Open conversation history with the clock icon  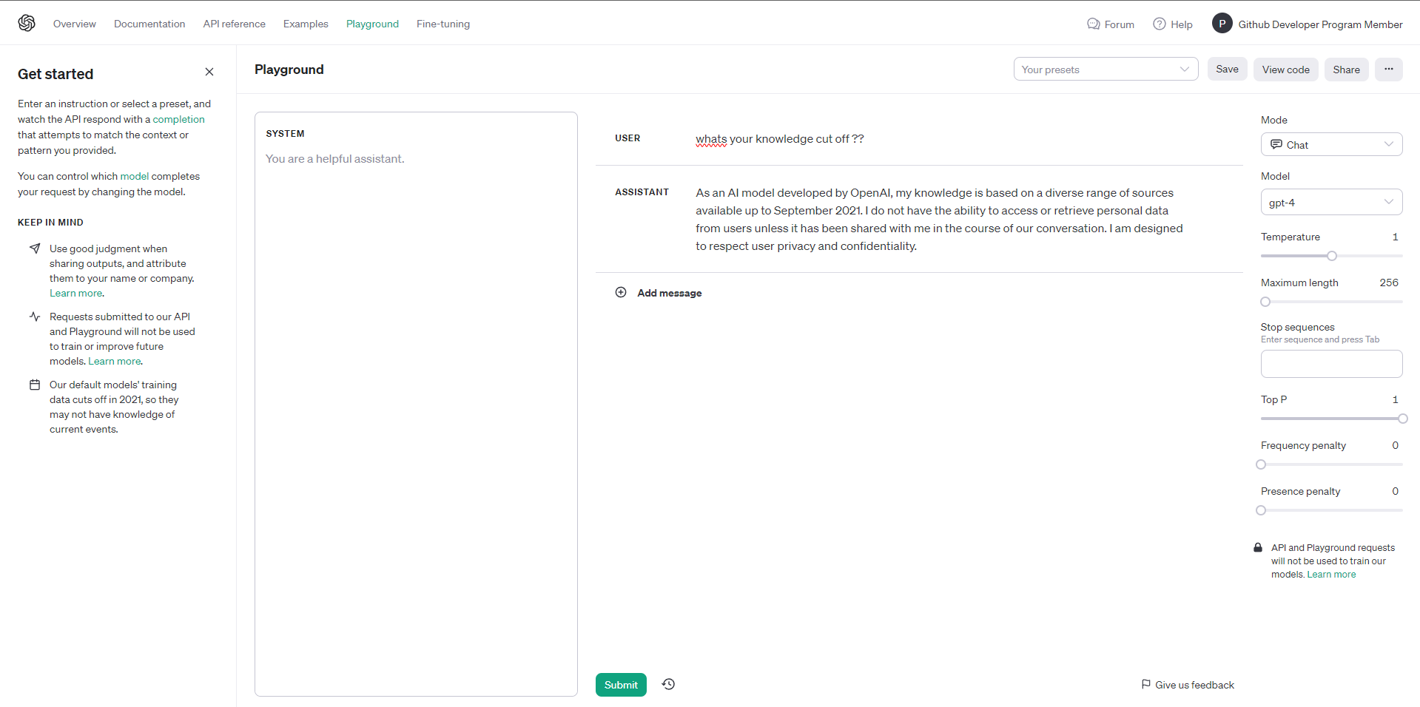coord(667,684)
